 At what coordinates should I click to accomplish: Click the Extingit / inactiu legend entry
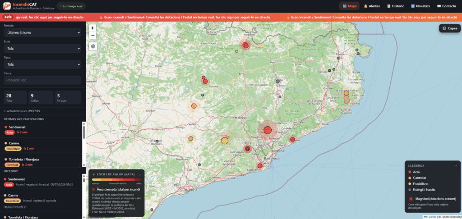pos(422,190)
